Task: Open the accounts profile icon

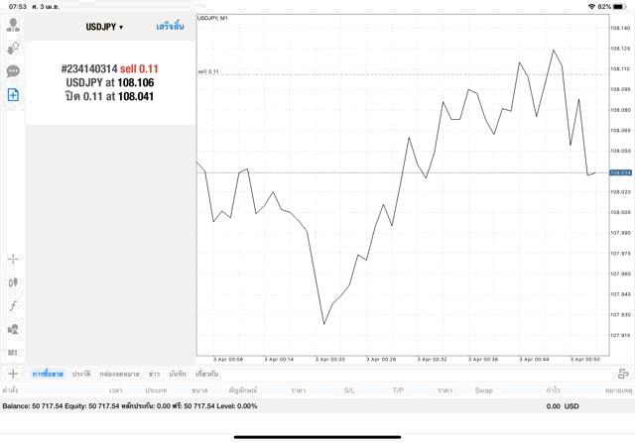Action: click(x=13, y=24)
